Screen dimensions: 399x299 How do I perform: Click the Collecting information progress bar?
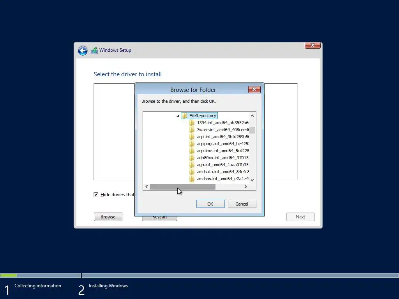click(41, 275)
